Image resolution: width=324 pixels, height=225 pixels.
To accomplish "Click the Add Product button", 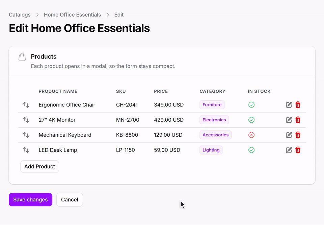I will tap(40, 166).
